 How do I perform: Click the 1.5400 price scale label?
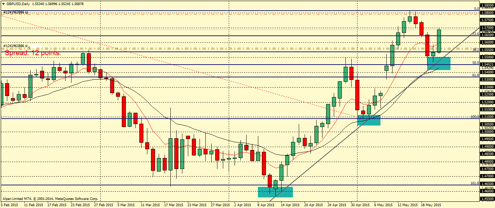[487, 72]
